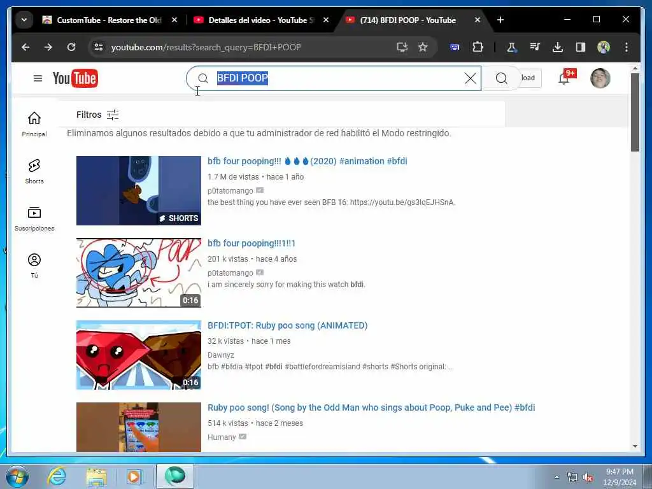Click the red ruby thumbnail
Screen dimensions: 652x489
(x=138, y=355)
